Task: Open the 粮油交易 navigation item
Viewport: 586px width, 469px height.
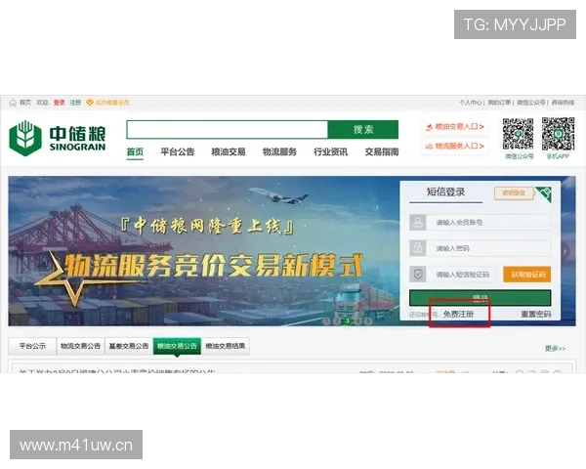Action: click(229, 151)
